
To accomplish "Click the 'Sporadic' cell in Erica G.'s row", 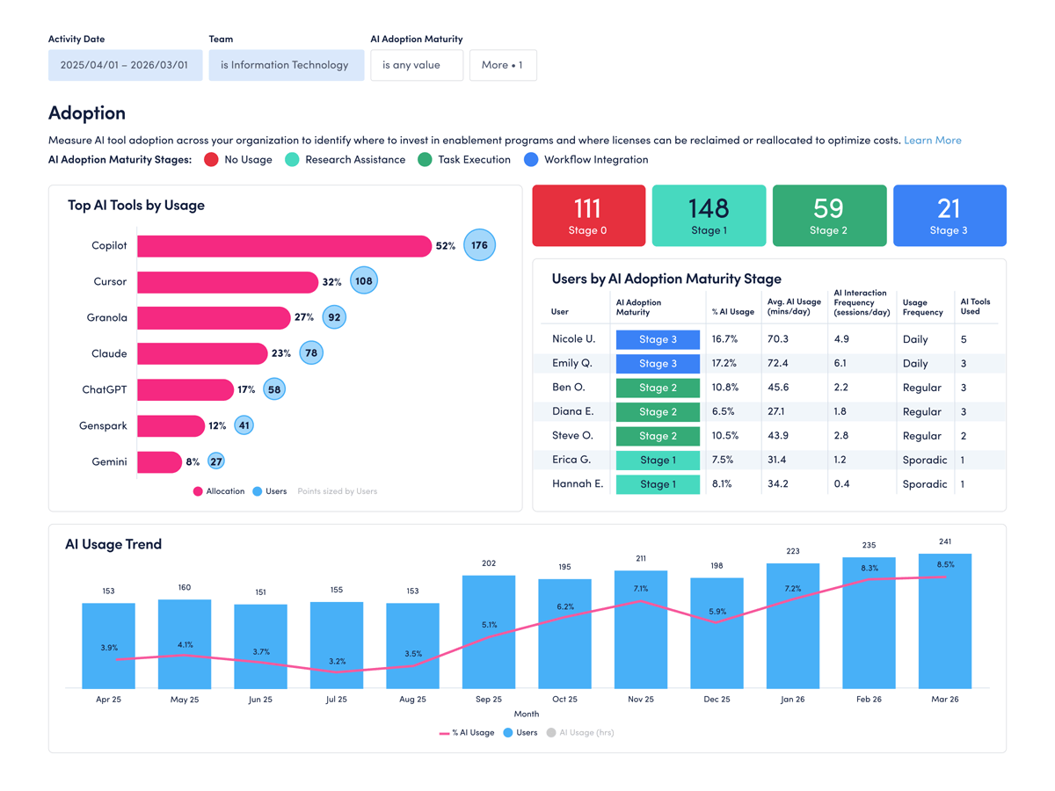I will pos(925,460).
